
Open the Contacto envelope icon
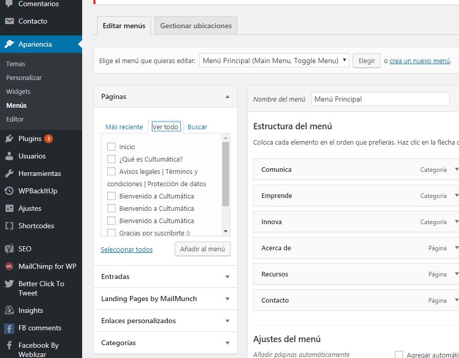[x=9, y=21]
